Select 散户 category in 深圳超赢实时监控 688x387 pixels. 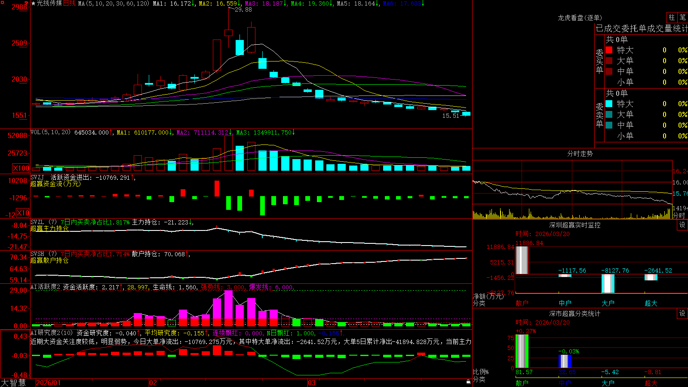tap(522, 303)
